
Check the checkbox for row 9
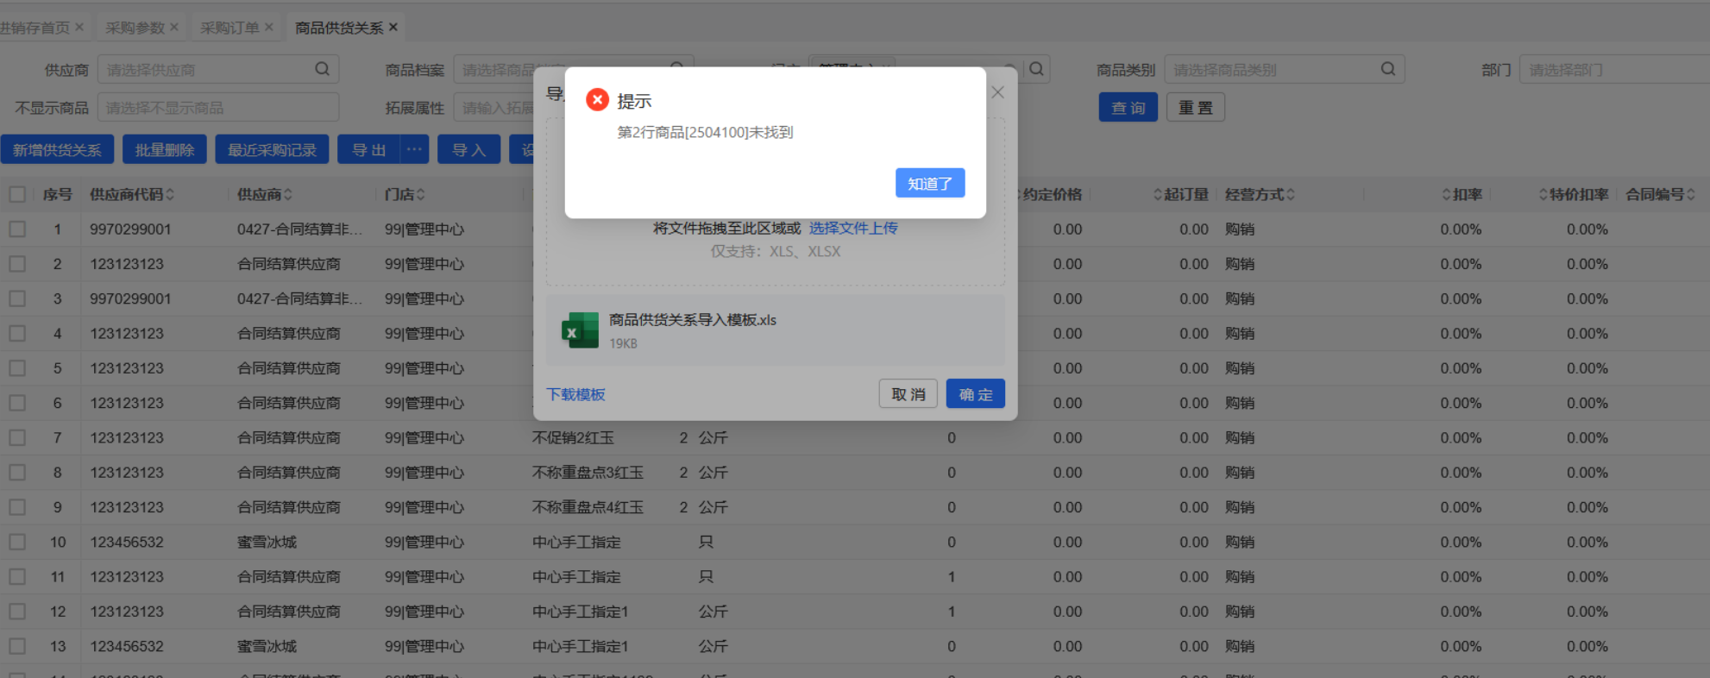17,507
